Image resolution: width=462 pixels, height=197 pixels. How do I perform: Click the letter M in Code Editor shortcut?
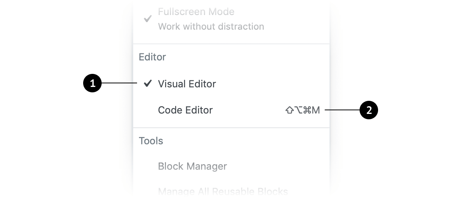[x=316, y=110]
